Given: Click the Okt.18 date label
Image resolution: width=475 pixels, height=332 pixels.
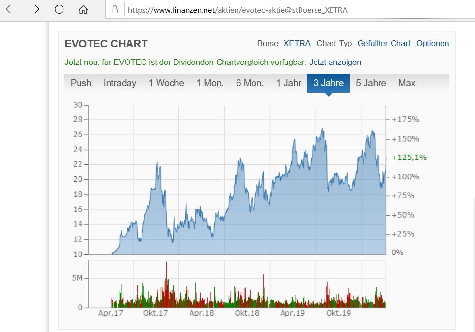Looking at the screenshot, I should pos(247,313).
